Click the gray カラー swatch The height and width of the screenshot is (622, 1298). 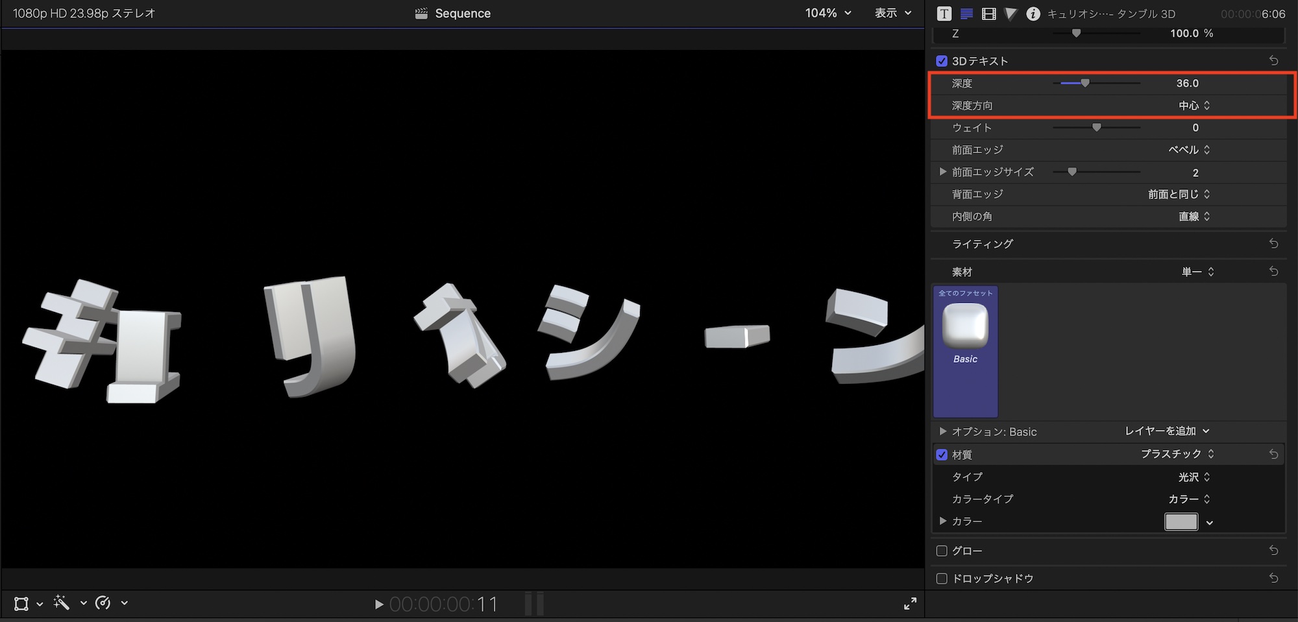(x=1181, y=521)
